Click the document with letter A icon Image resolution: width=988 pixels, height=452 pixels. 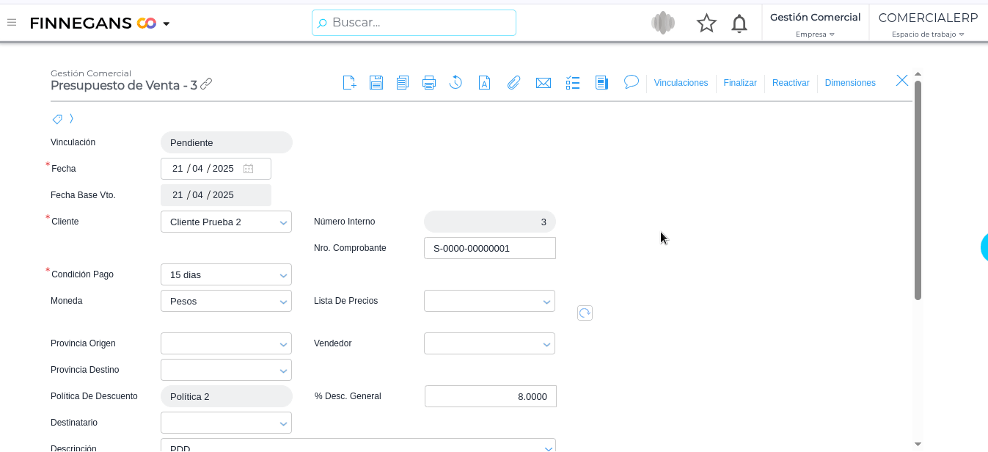click(x=484, y=82)
